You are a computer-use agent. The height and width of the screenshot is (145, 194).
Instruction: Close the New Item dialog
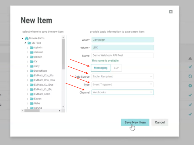171,12
